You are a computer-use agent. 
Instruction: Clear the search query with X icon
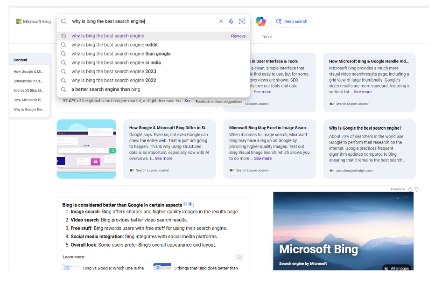coord(221,21)
